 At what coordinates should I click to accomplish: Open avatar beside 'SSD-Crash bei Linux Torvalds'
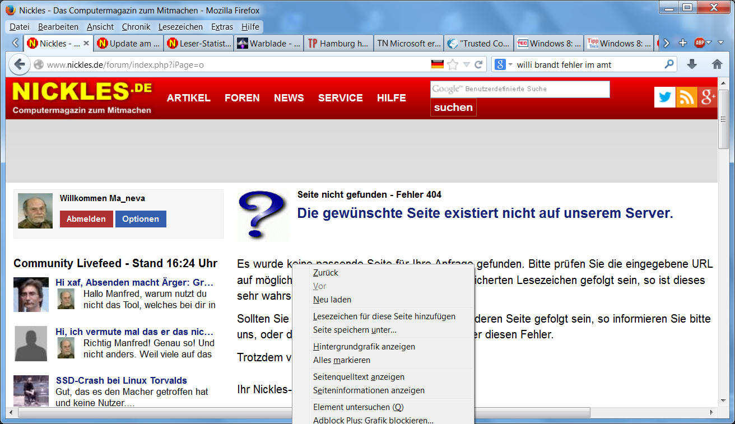(x=31, y=390)
